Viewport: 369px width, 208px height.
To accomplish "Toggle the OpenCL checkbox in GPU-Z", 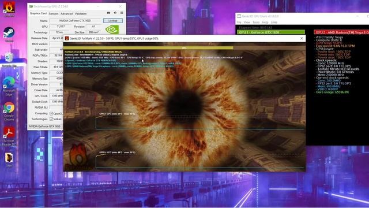I will click(51, 113).
